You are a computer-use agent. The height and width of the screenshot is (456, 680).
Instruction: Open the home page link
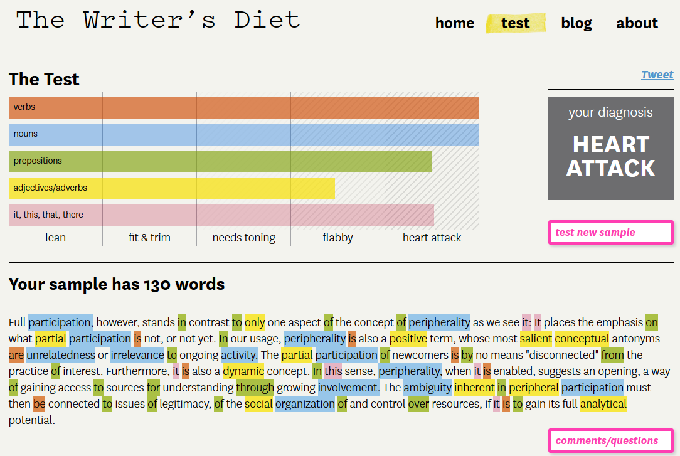(x=454, y=23)
